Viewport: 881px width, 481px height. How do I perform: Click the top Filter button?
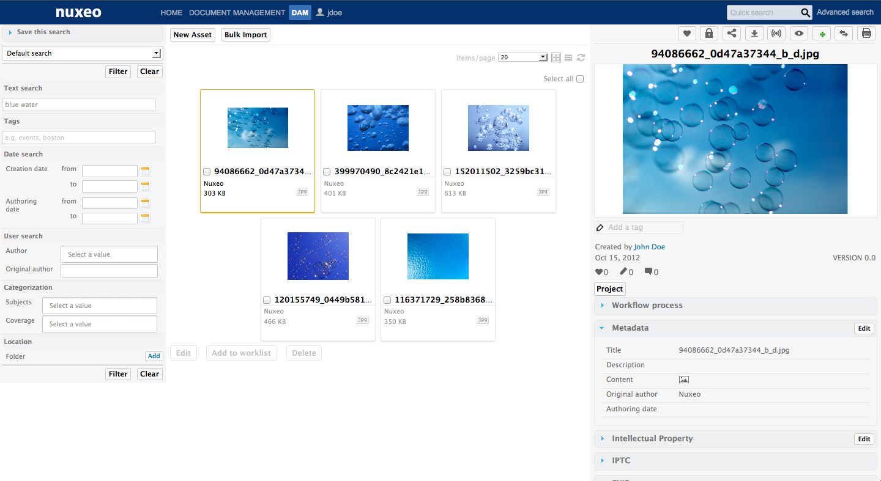[x=118, y=72]
